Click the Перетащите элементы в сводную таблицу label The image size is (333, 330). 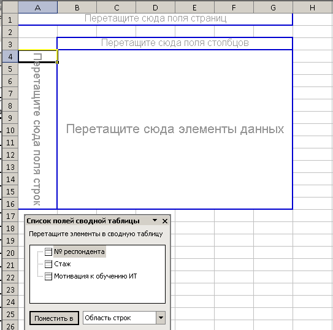pos(96,234)
